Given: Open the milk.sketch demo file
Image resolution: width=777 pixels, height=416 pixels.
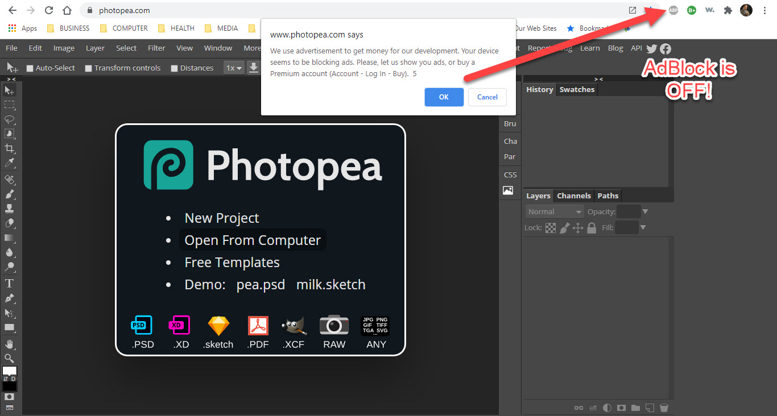Looking at the screenshot, I should click(330, 284).
